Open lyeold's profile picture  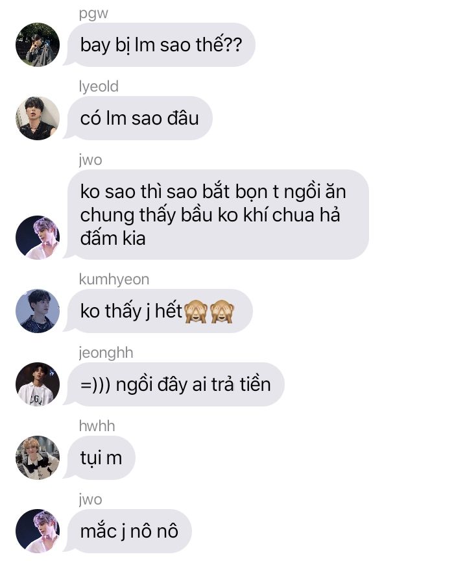pos(38,118)
